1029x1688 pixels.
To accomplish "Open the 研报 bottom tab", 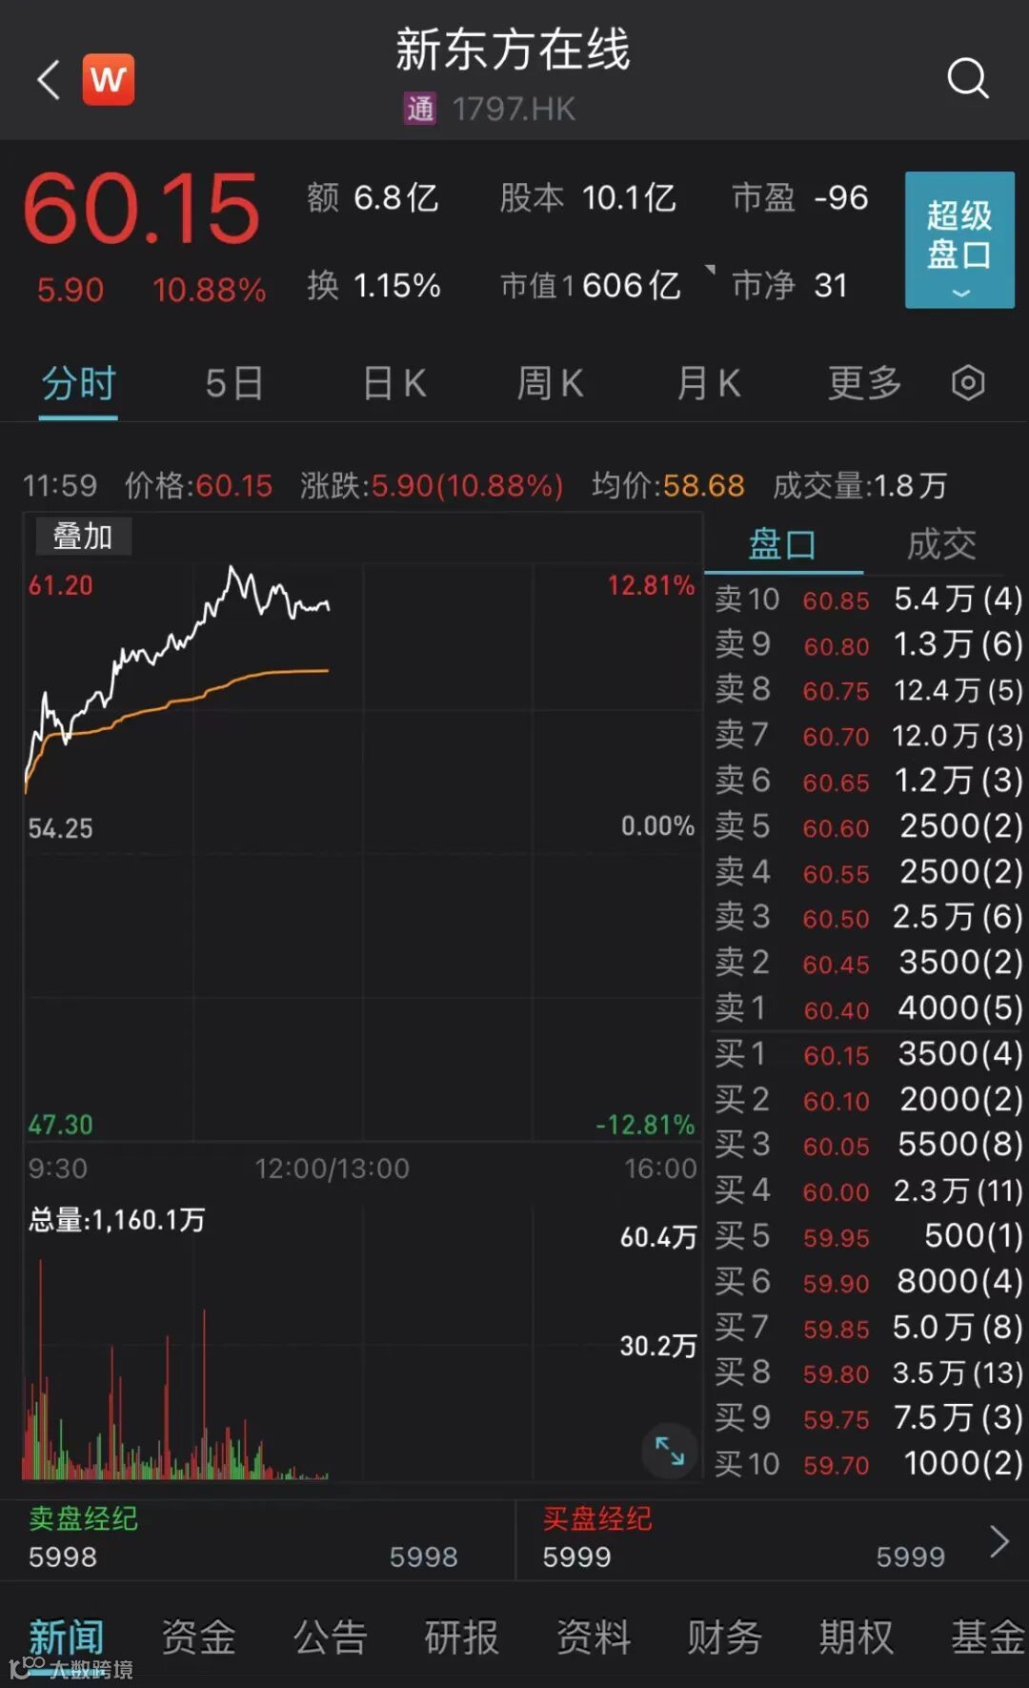I will point(461,1637).
